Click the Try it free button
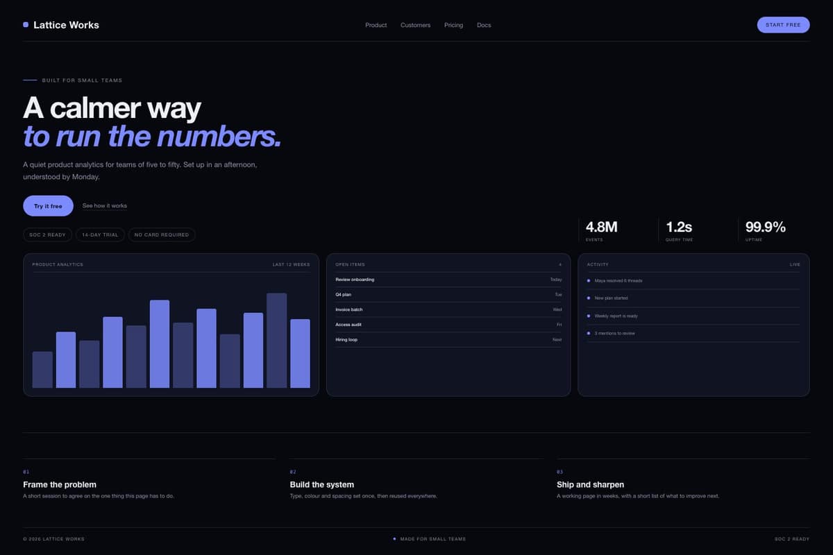The height and width of the screenshot is (555, 833). click(48, 206)
